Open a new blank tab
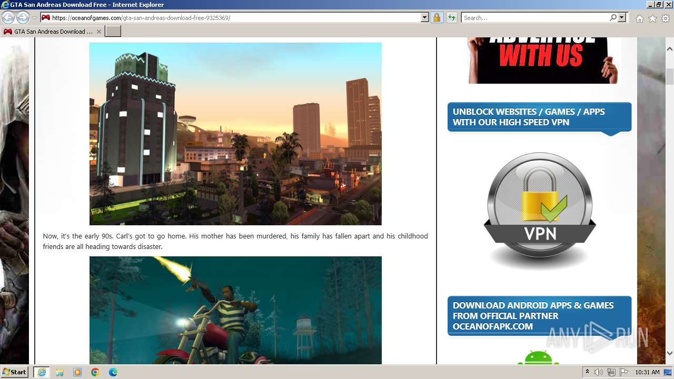Image resolution: width=674 pixels, height=379 pixels. pos(113,32)
